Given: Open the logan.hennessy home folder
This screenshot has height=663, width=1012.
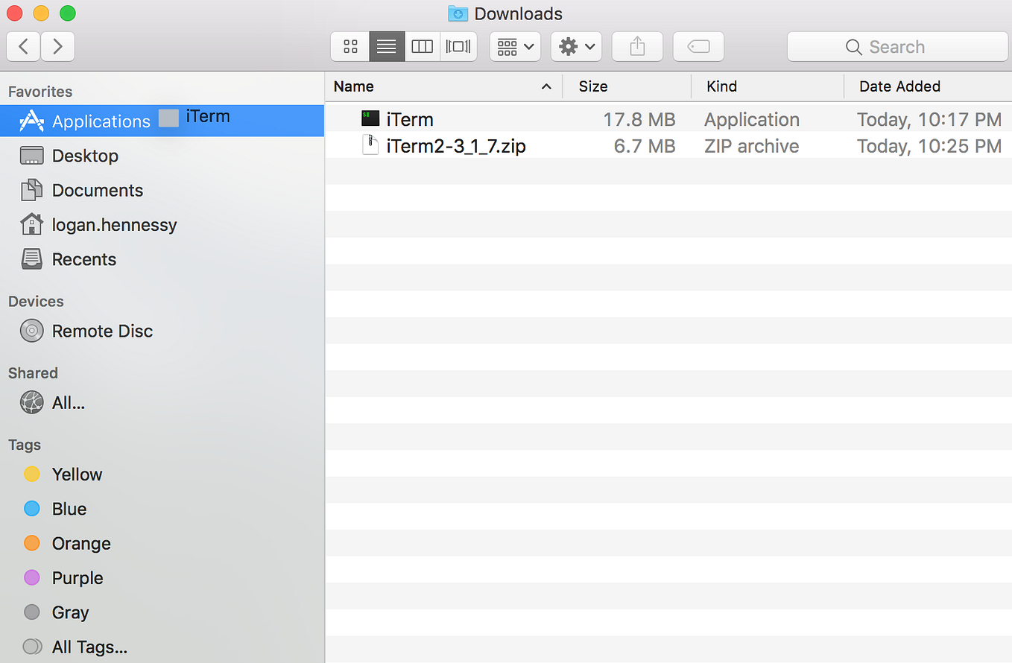Looking at the screenshot, I should pyautogui.click(x=162, y=225).
